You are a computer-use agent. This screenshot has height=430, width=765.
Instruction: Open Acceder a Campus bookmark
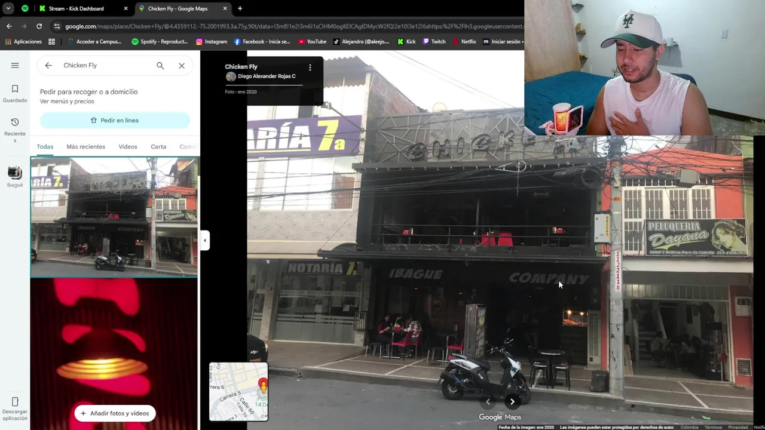[94, 42]
